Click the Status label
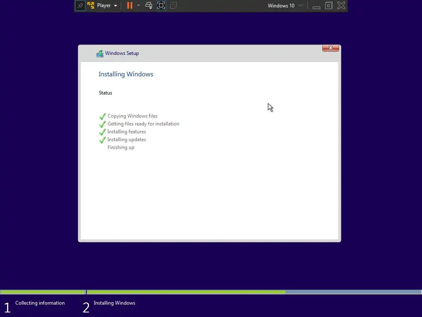This screenshot has width=422, height=317. coord(105,93)
